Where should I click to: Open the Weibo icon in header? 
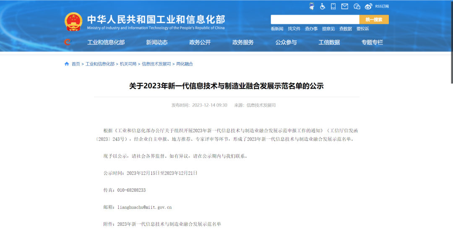[368, 6]
